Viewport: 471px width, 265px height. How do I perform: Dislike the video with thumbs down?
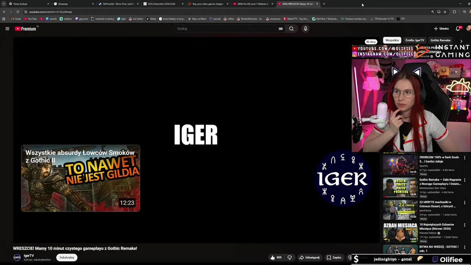click(290, 258)
